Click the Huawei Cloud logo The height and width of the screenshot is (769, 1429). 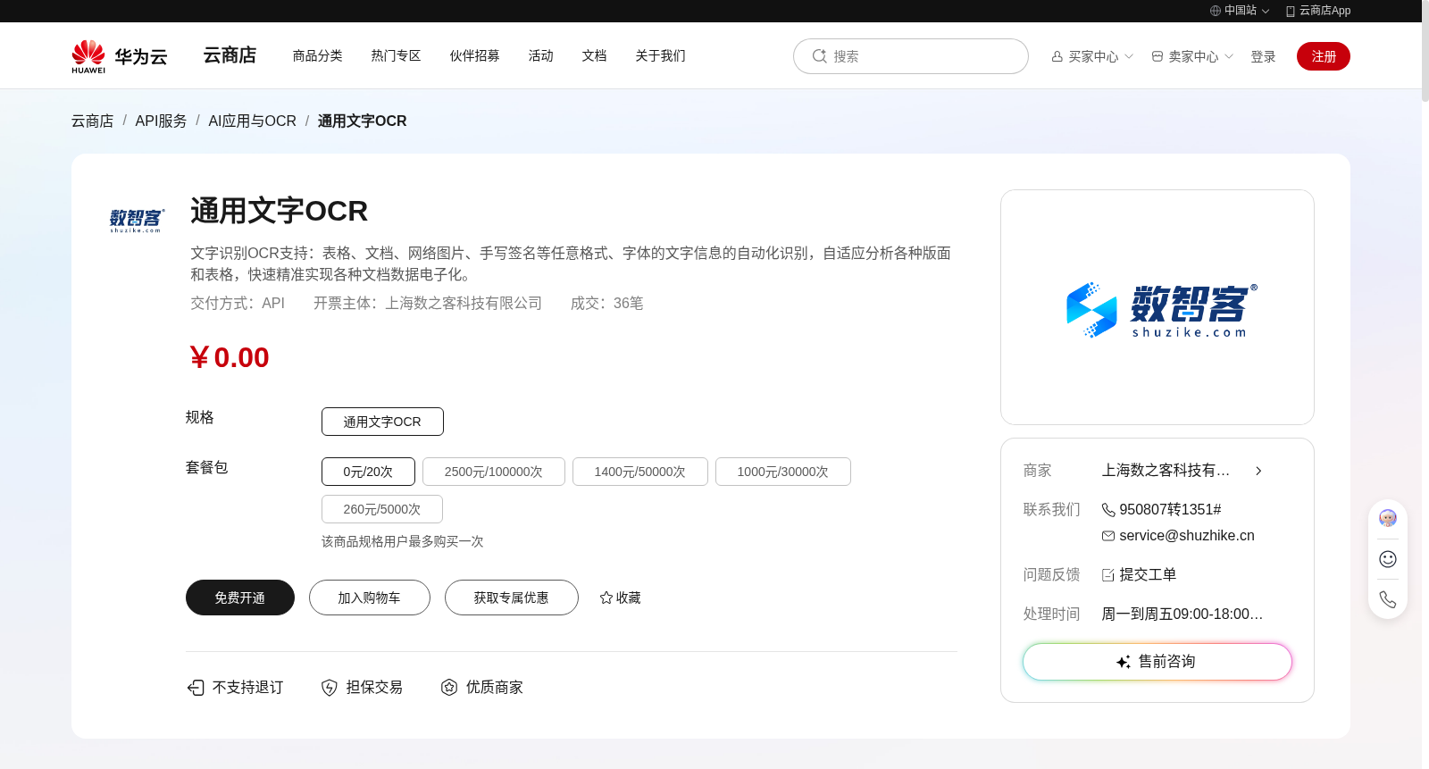(x=119, y=56)
